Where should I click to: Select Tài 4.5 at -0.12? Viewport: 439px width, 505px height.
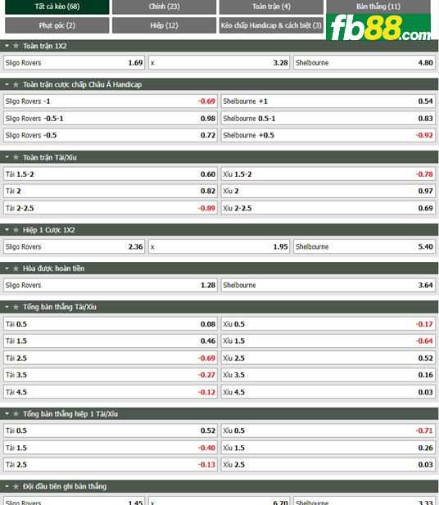point(111,392)
